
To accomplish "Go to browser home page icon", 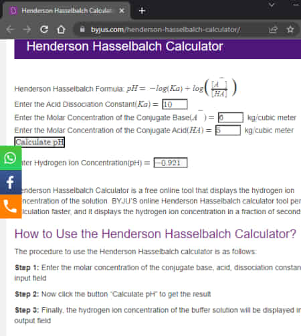I will pyautogui.click(x=61, y=29).
